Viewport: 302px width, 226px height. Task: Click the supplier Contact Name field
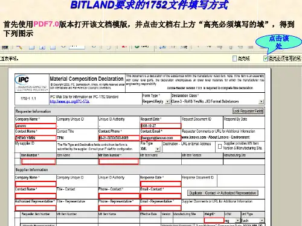[x=36, y=196]
